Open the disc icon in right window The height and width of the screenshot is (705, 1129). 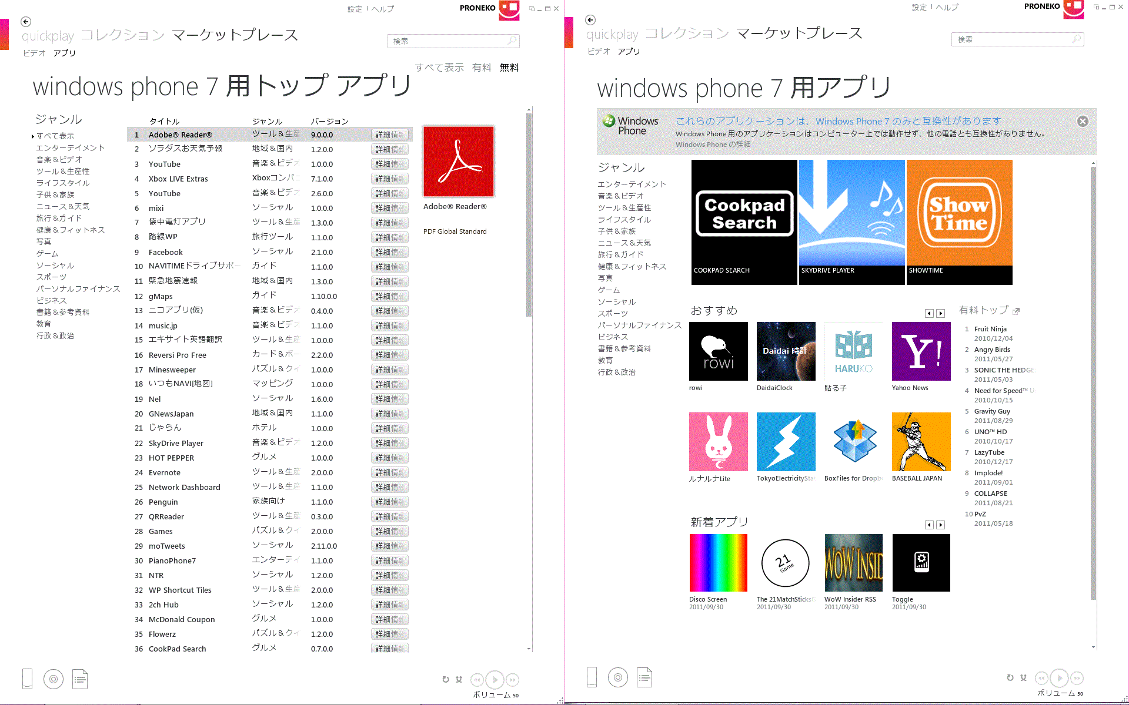[618, 677]
